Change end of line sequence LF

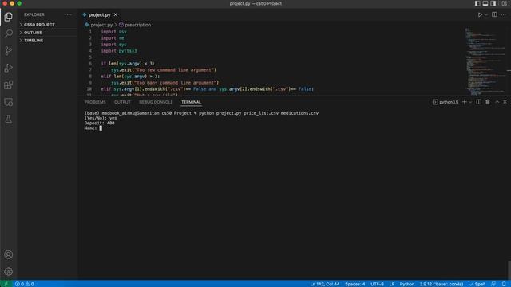pos(392,284)
